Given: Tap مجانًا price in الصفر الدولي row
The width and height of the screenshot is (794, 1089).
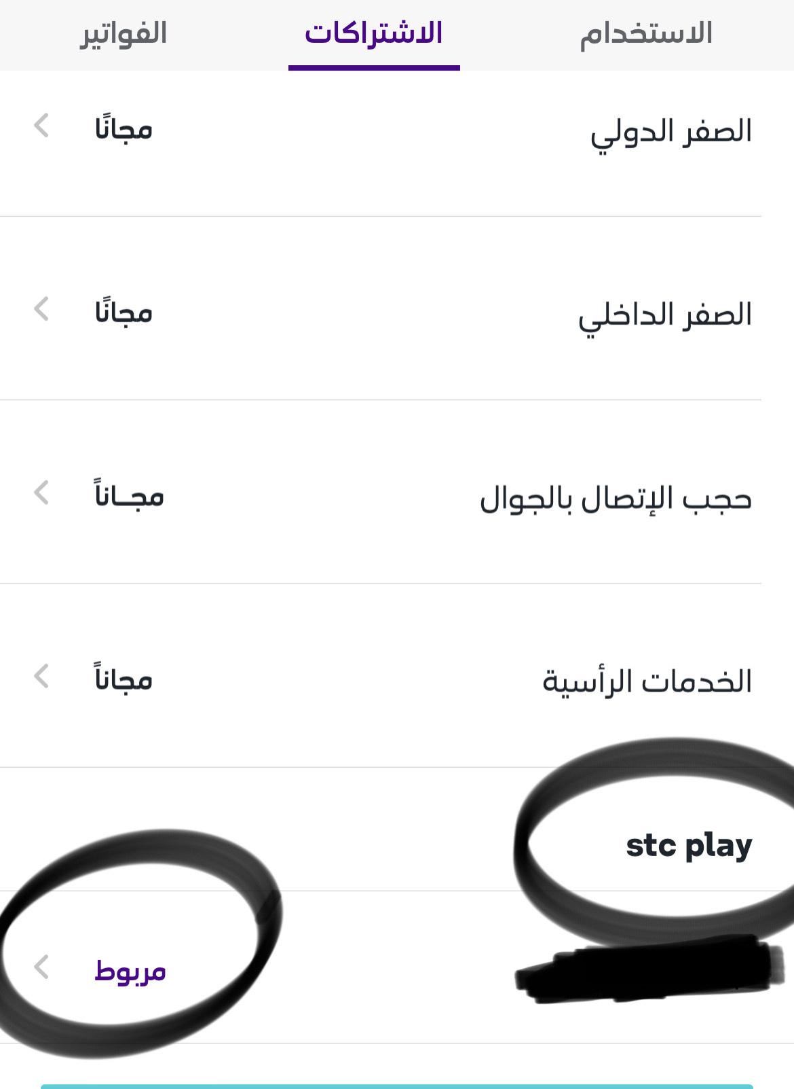Looking at the screenshot, I should click(x=124, y=128).
